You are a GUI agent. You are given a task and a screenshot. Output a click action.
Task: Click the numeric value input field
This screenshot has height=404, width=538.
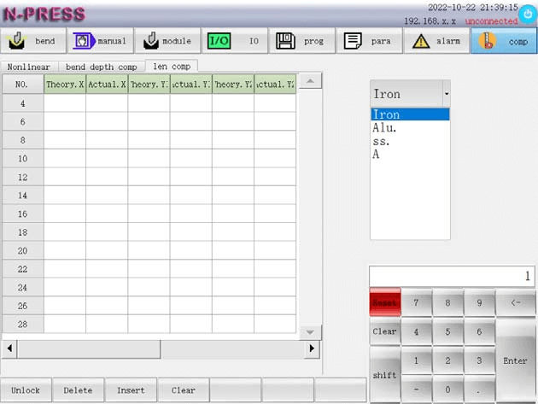coord(451,276)
